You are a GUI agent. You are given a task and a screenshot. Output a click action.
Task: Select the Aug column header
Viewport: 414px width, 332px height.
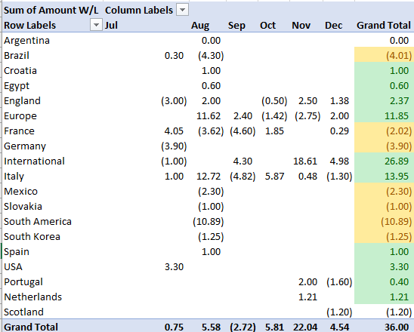point(200,26)
